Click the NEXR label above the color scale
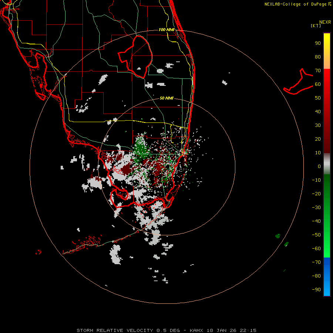This screenshot has width=333, height=333. (x=325, y=22)
